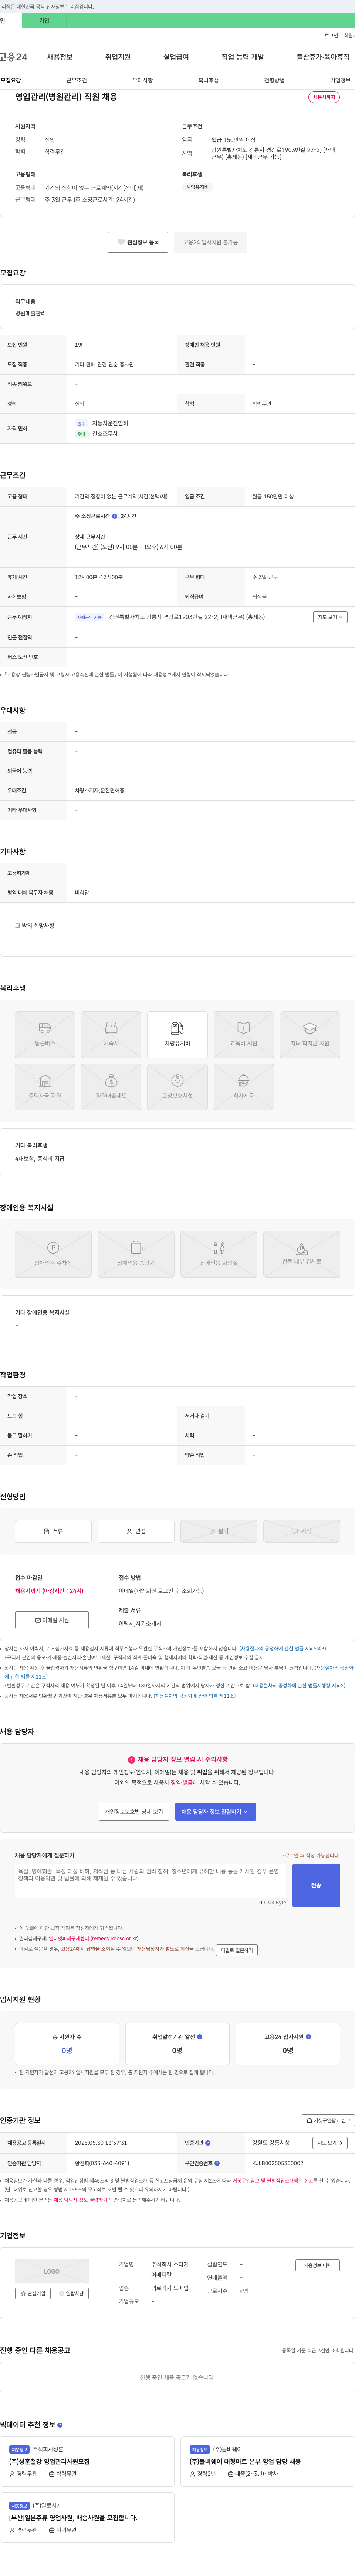355x2576 pixels.
Task: Click the company LOGO thumbnail
Action: 52,2271
